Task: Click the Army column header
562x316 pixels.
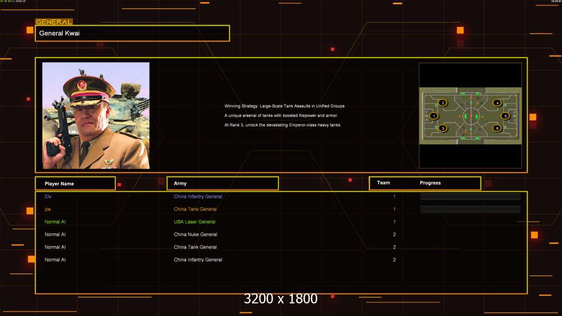Action: 222,183
